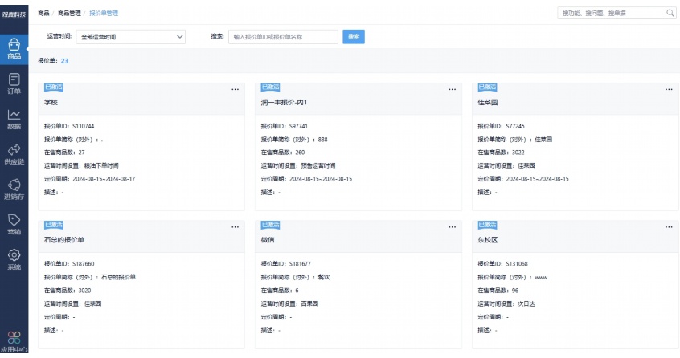Click 运营时间设置 百果园 on 微信 card
680x358 pixels.
pyautogui.click(x=309, y=304)
